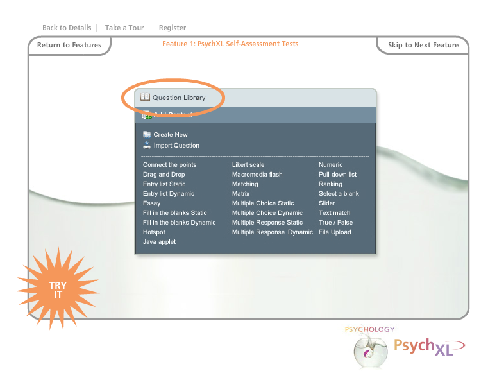
Task: Click the Question Library book icon
Action: 145,97
